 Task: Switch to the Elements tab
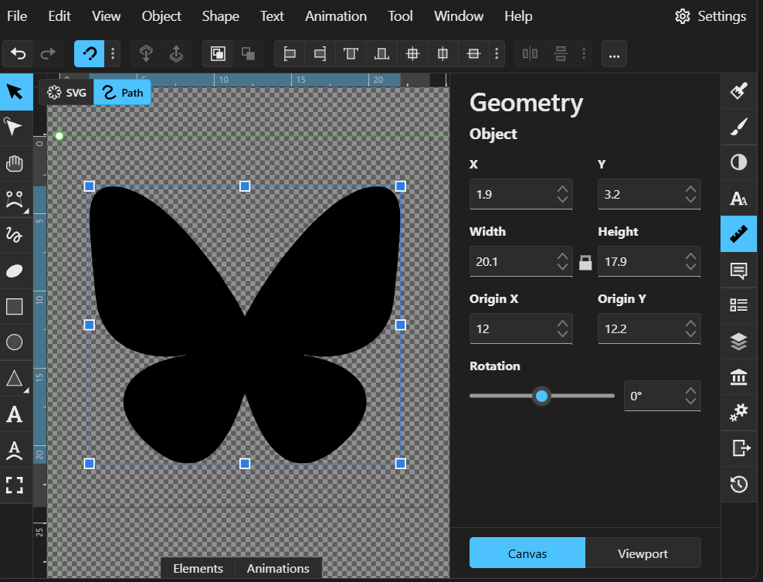tap(198, 568)
